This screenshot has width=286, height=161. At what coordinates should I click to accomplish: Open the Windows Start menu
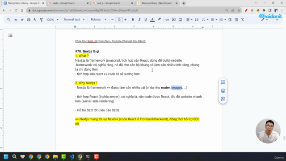(6, 157)
